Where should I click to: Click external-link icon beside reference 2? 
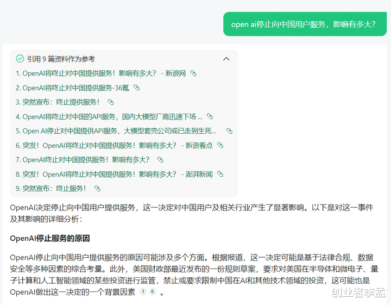point(136,88)
